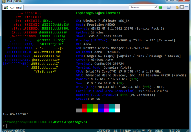Click "4.35 GiB / 15.93 GiB" memory line

pyautogui.click(x=109, y=79)
